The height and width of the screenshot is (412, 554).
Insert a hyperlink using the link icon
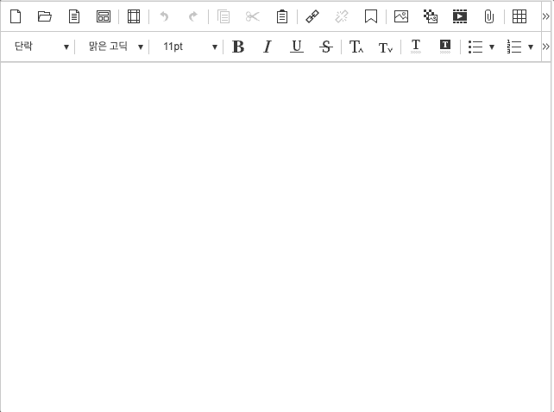(312, 16)
